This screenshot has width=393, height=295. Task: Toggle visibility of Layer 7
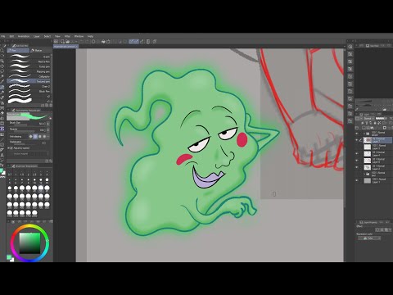click(x=357, y=140)
